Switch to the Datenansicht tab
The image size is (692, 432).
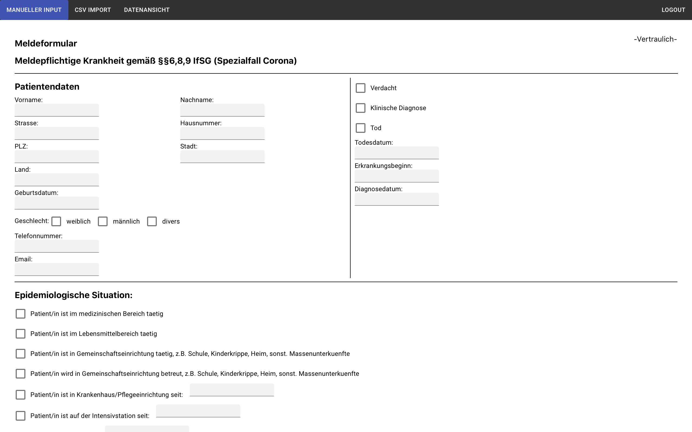click(x=147, y=10)
